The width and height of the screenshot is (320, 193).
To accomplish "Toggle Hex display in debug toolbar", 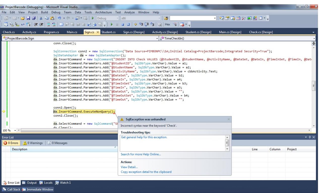I will (x=167, y=25).
